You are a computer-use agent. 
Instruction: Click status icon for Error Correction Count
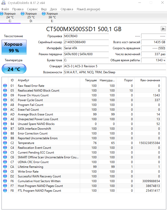coord(5,133)
